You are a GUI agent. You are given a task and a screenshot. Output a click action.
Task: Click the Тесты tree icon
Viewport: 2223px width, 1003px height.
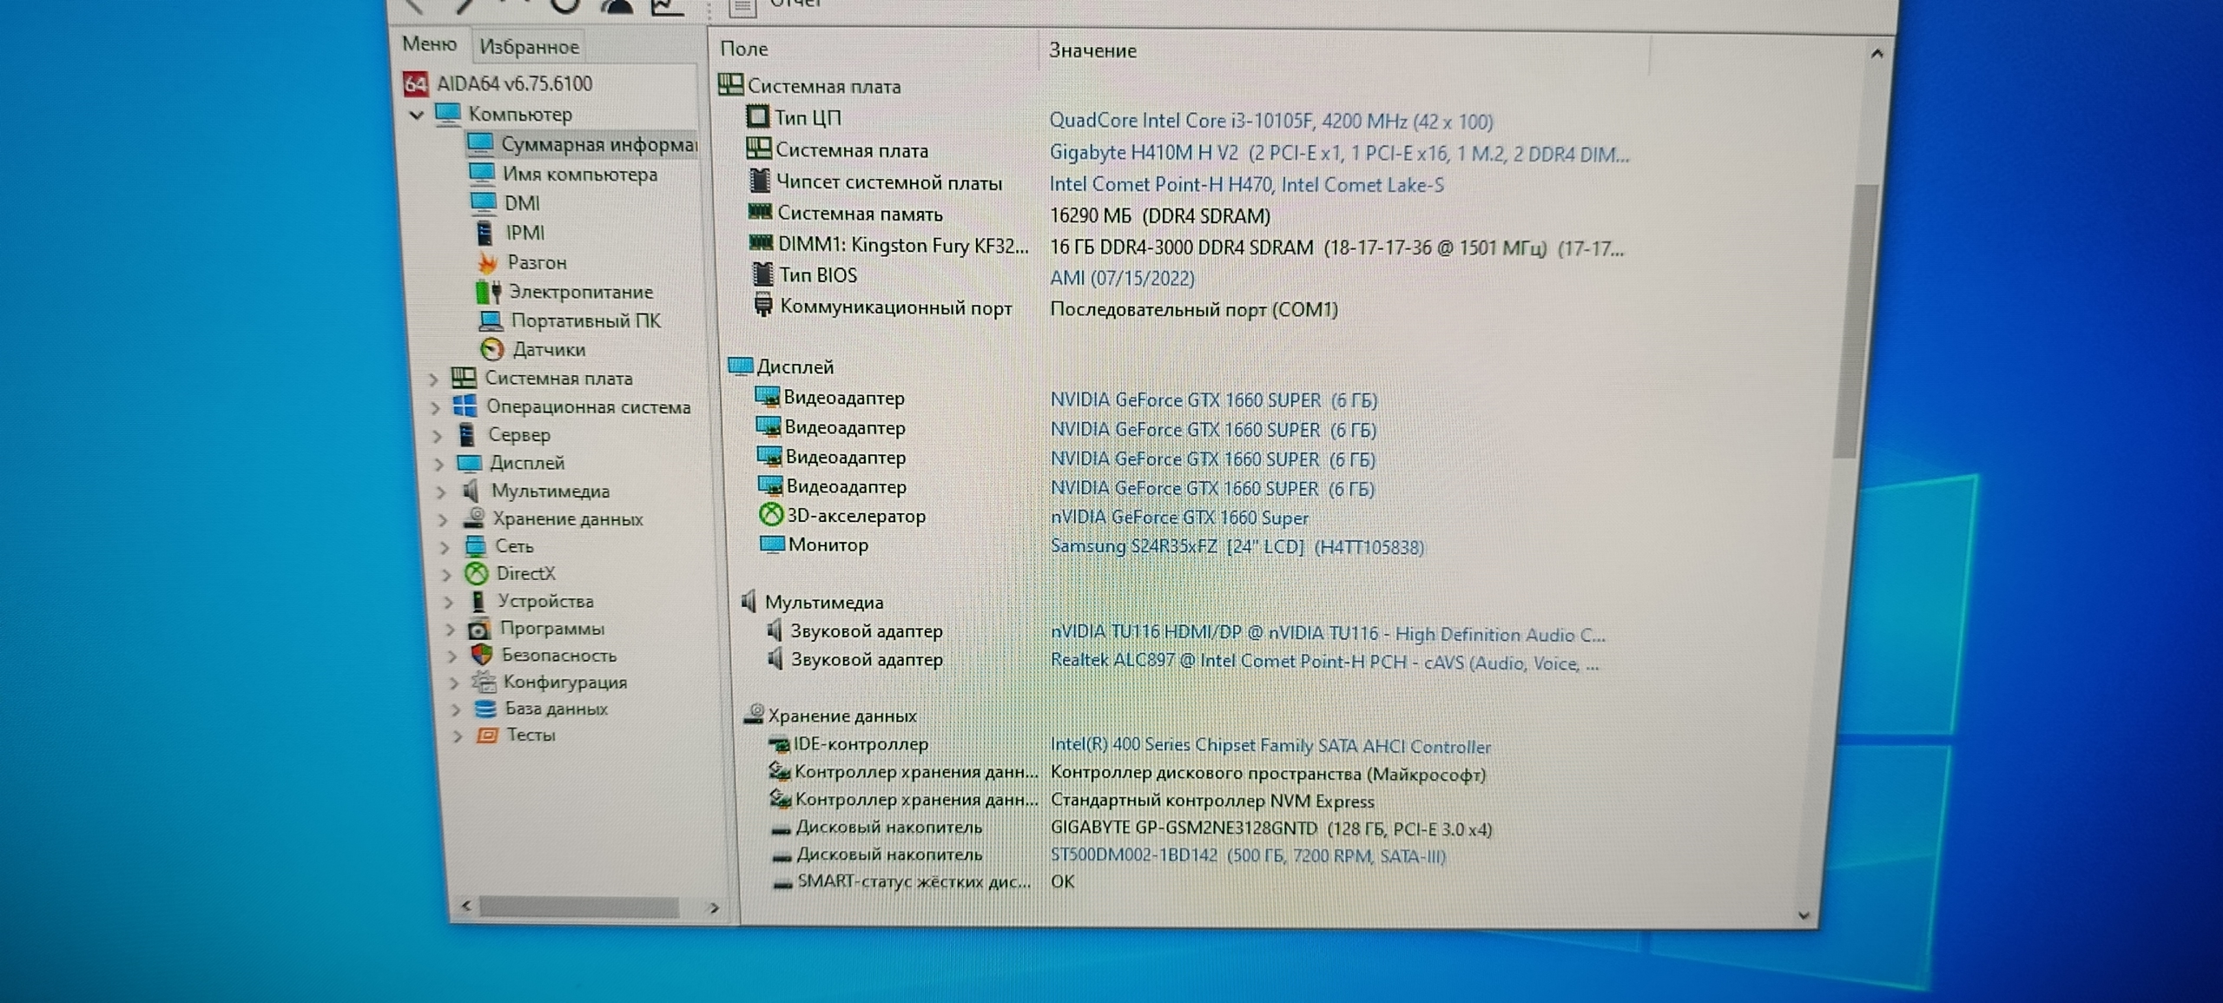(487, 736)
